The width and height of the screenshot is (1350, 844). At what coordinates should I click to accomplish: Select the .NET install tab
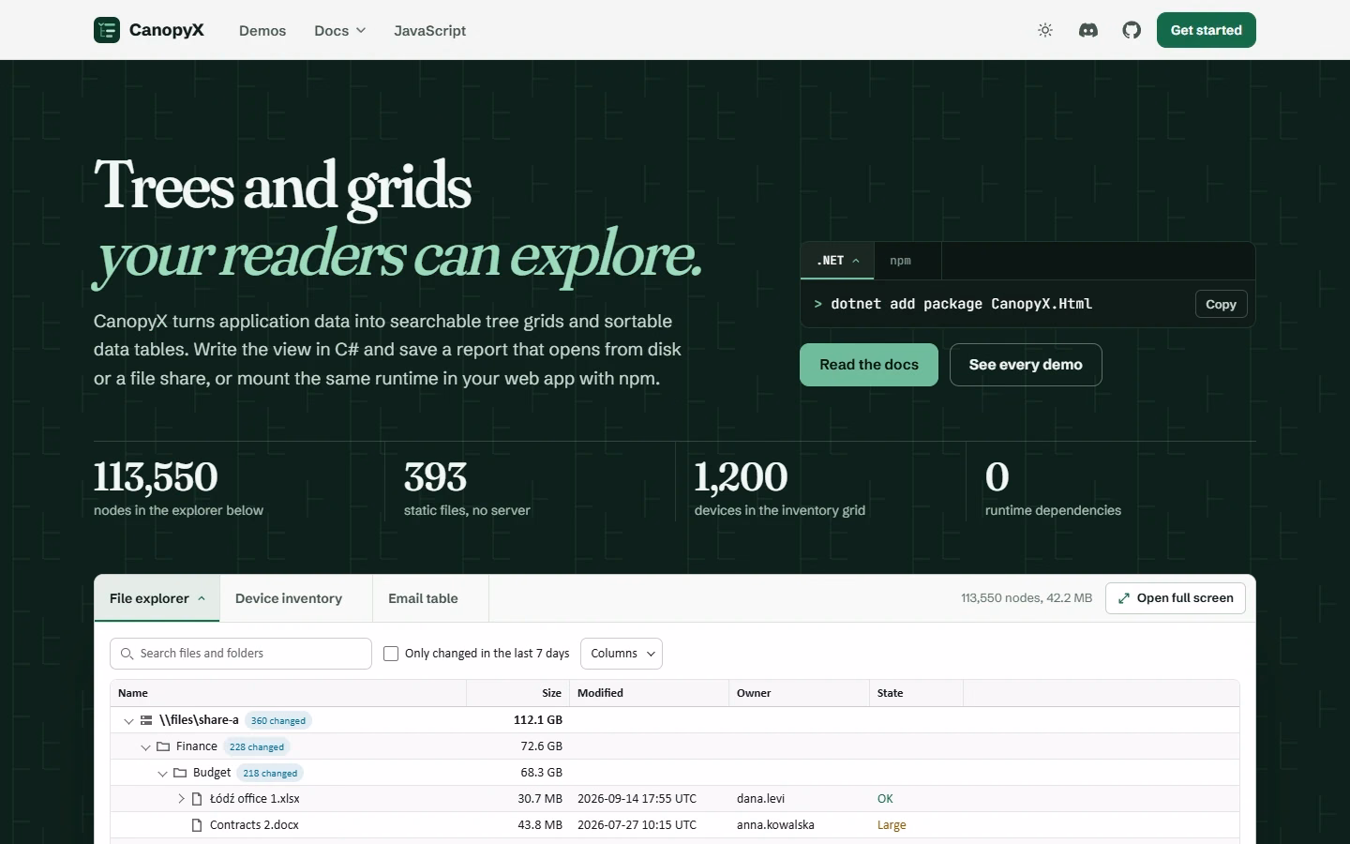coord(837,261)
